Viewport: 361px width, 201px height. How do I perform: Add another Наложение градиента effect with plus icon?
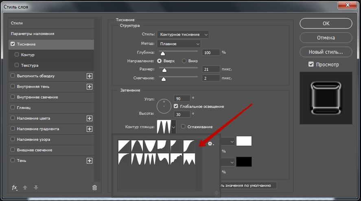pyautogui.click(x=89, y=129)
